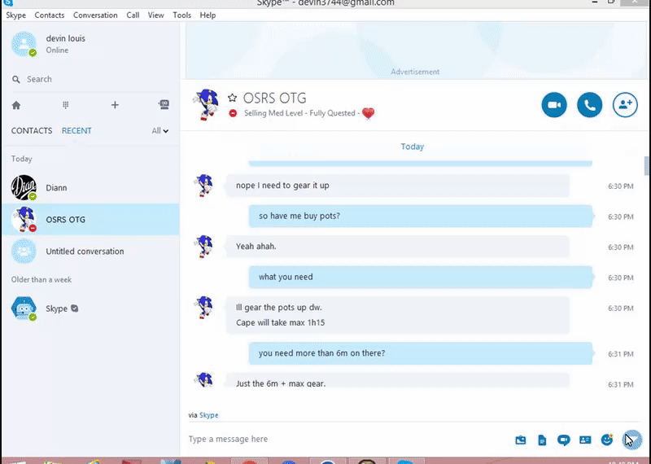The height and width of the screenshot is (464, 651).
Task: Open the Home icon in the sidebar
Action: (x=16, y=105)
